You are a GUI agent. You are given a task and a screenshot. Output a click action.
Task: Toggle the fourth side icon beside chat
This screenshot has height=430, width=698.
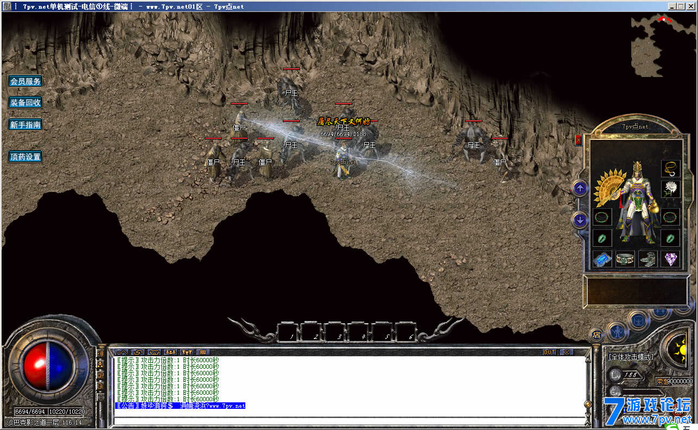tap(100, 386)
